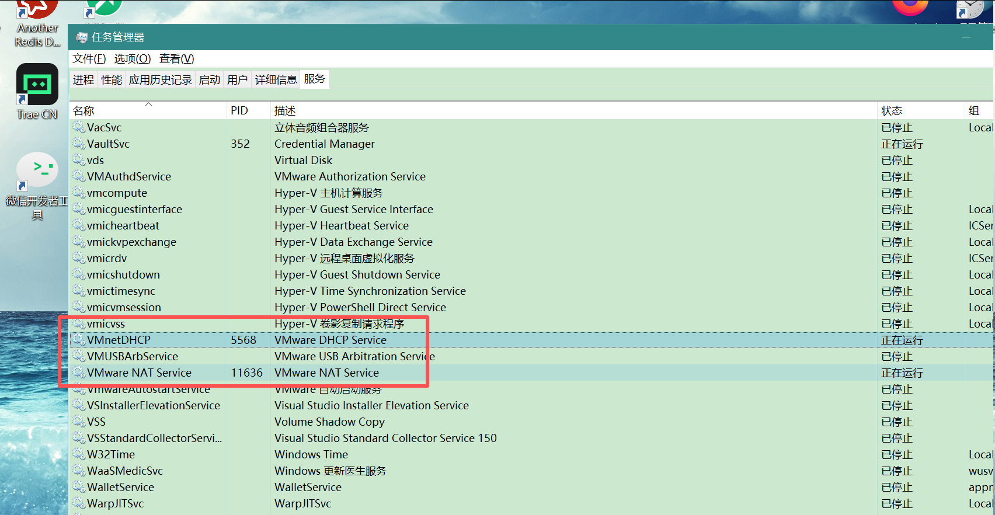Image resolution: width=995 pixels, height=515 pixels.
Task: Click Hyper-V Heartbeat Service description
Action: (x=342, y=225)
